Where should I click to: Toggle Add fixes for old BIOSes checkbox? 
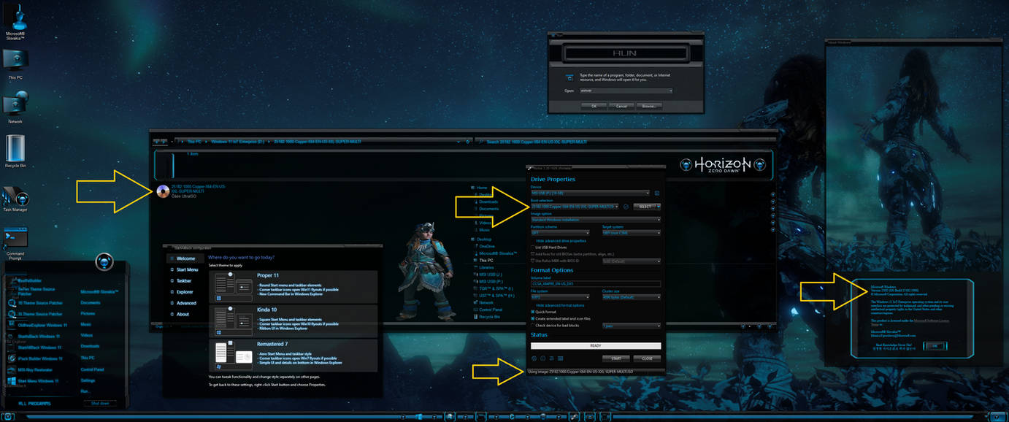tap(533, 254)
